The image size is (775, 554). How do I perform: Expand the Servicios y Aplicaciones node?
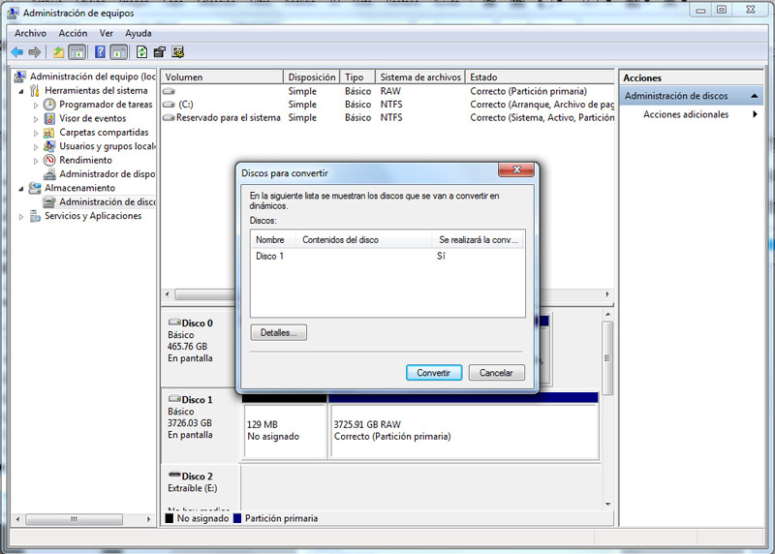click(x=22, y=216)
